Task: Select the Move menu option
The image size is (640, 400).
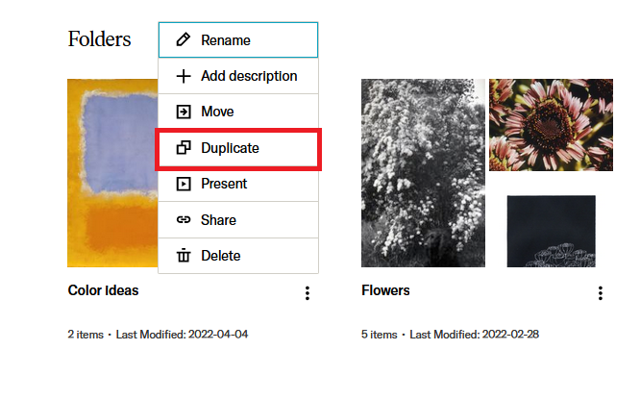Action: (x=238, y=112)
